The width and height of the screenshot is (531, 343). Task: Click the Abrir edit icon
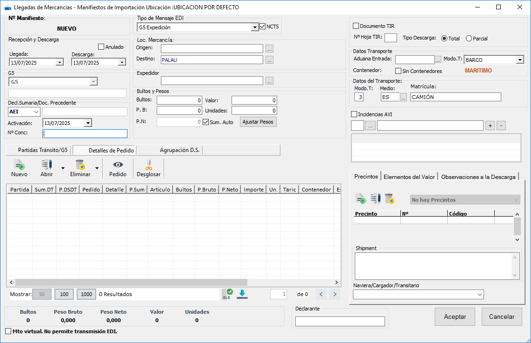46,165
